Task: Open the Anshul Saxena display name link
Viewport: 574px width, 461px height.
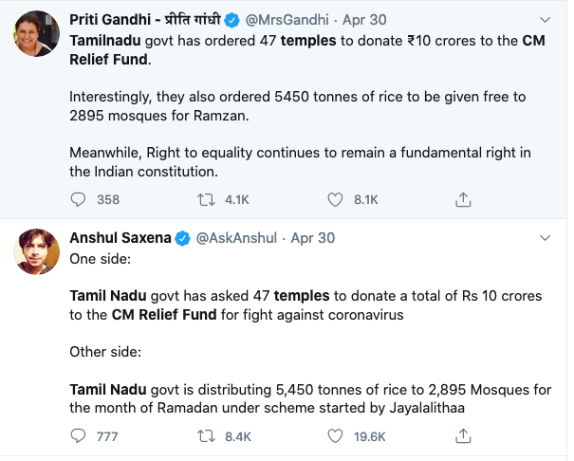Action: coord(120,238)
